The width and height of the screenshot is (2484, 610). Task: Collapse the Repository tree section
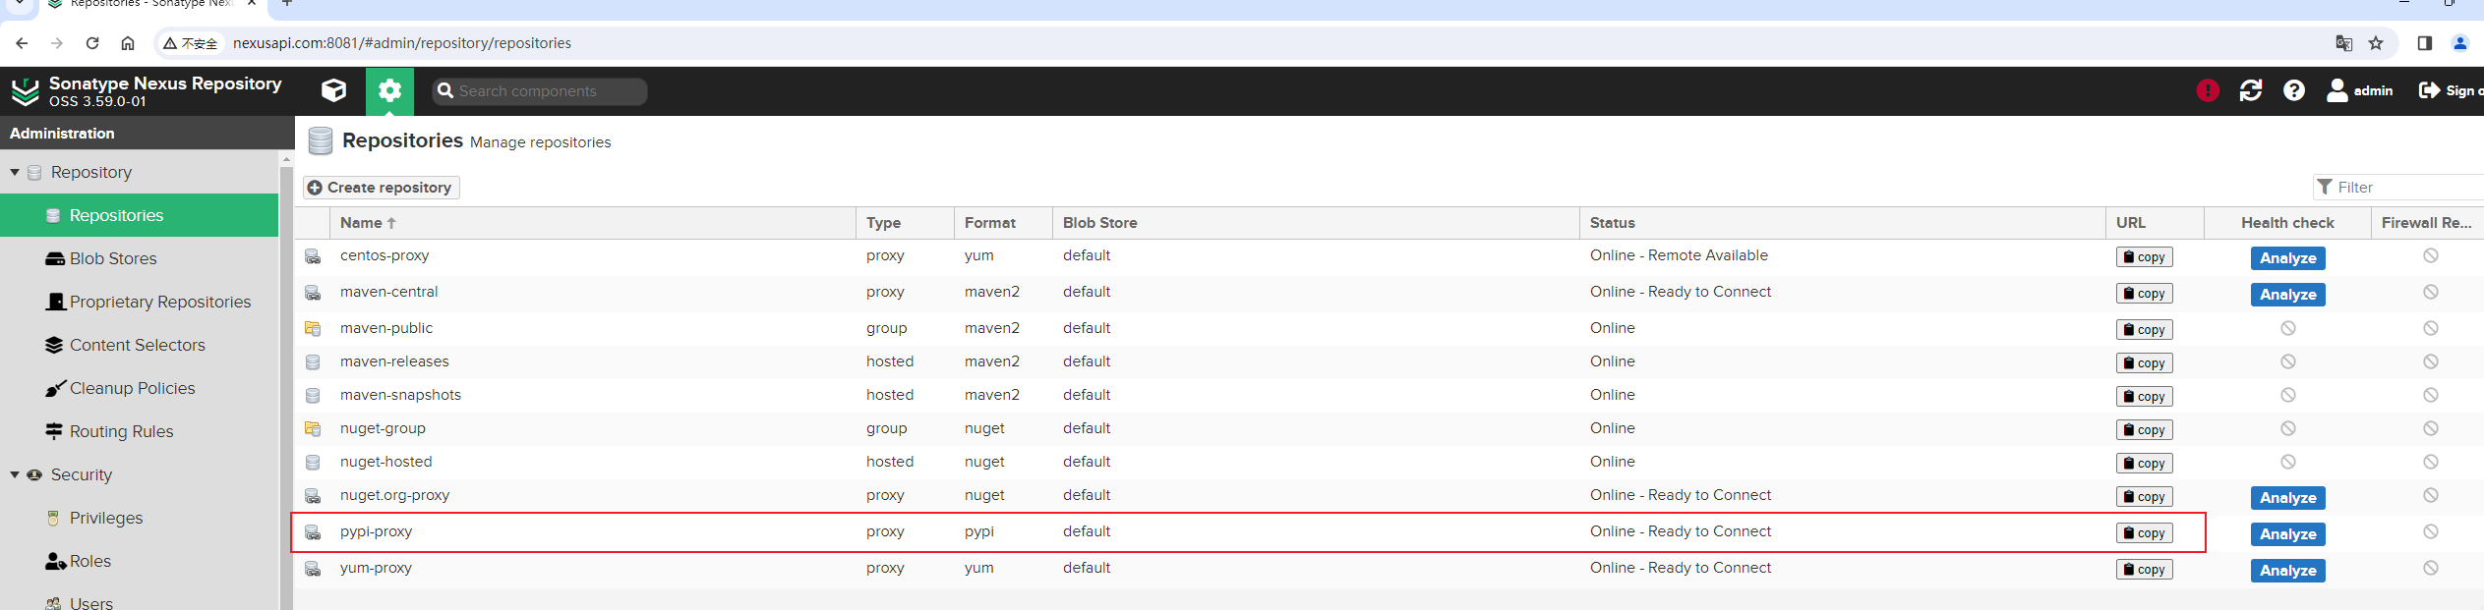point(15,172)
